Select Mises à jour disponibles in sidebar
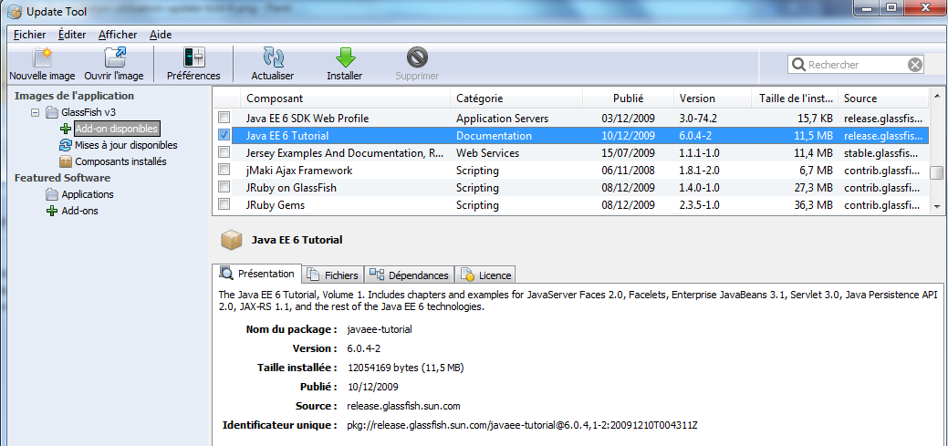 tap(126, 145)
